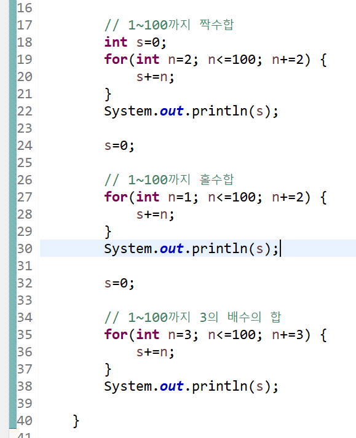Screen dimensions: 356x438
Task: Click the for loop starting with n=1
Action: 215,197
